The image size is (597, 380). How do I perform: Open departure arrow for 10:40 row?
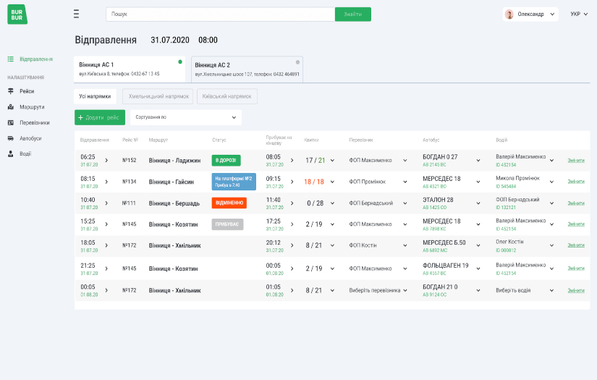(106, 203)
